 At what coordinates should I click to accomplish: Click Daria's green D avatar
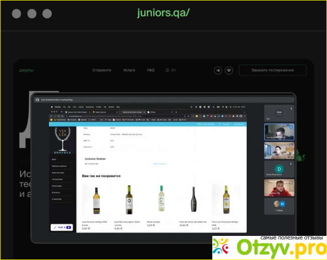coord(279,169)
